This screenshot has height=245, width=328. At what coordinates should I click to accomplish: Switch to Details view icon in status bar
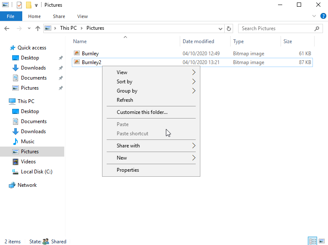[x=312, y=241]
